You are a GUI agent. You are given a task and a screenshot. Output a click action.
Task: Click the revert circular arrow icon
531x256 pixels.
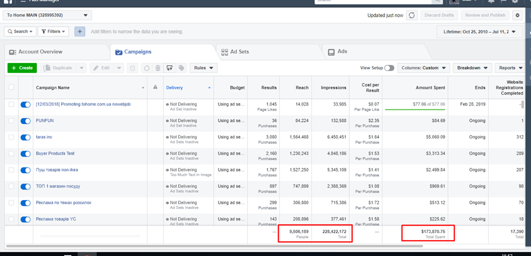tap(147, 68)
